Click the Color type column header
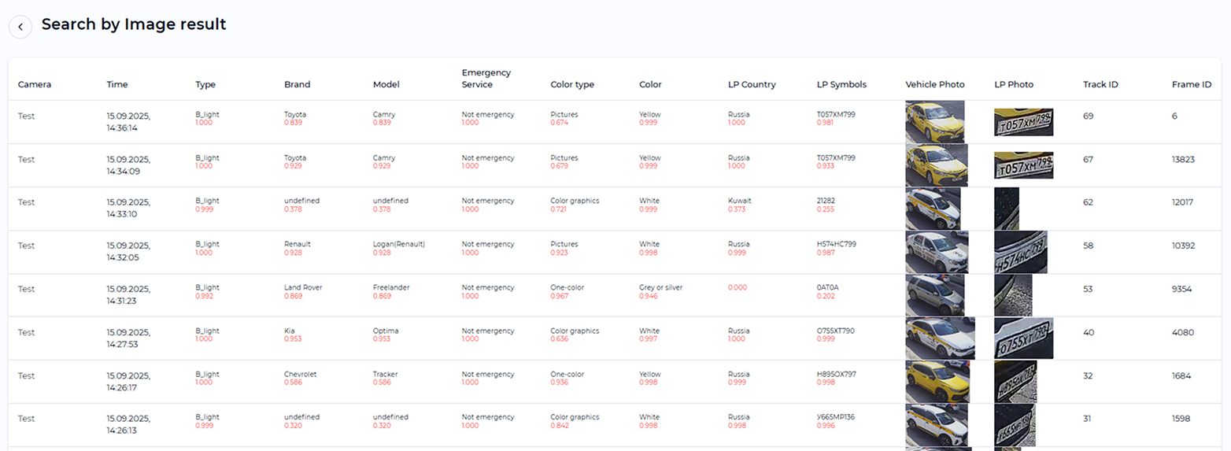The image size is (1231, 451). click(x=572, y=84)
